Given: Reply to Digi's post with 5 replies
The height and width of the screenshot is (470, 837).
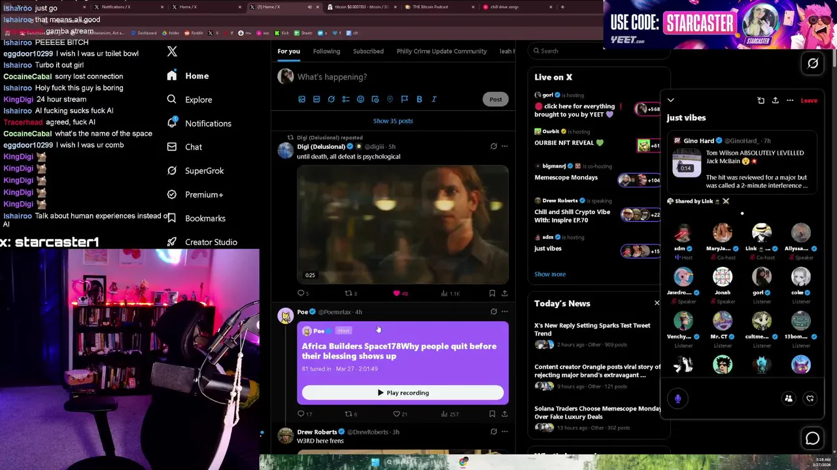Looking at the screenshot, I should (x=303, y=293).
